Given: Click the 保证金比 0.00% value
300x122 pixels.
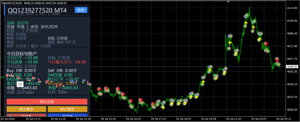Looking at the screenshot, I should point(63,83).
